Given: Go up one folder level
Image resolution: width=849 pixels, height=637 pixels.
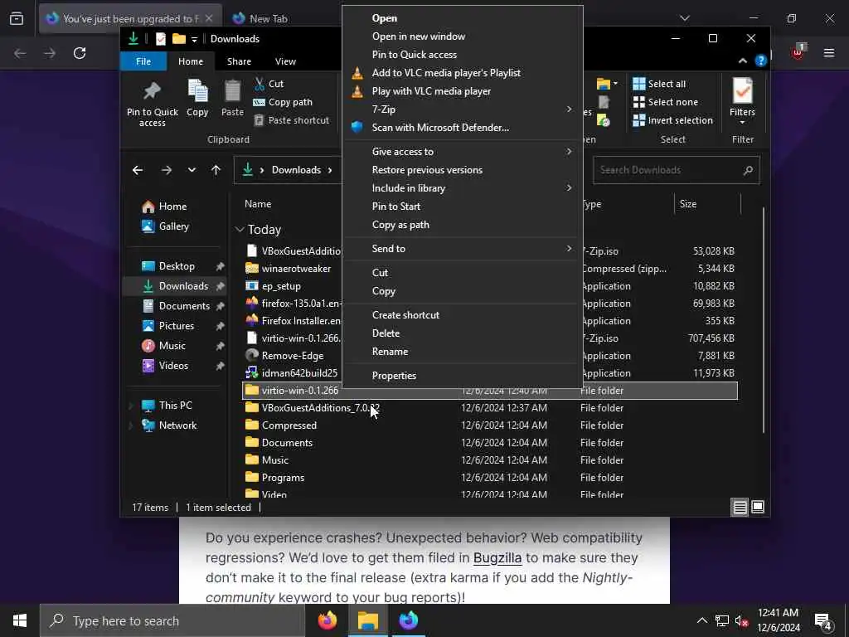Looking at the screenshot, I should coord(216,170).
